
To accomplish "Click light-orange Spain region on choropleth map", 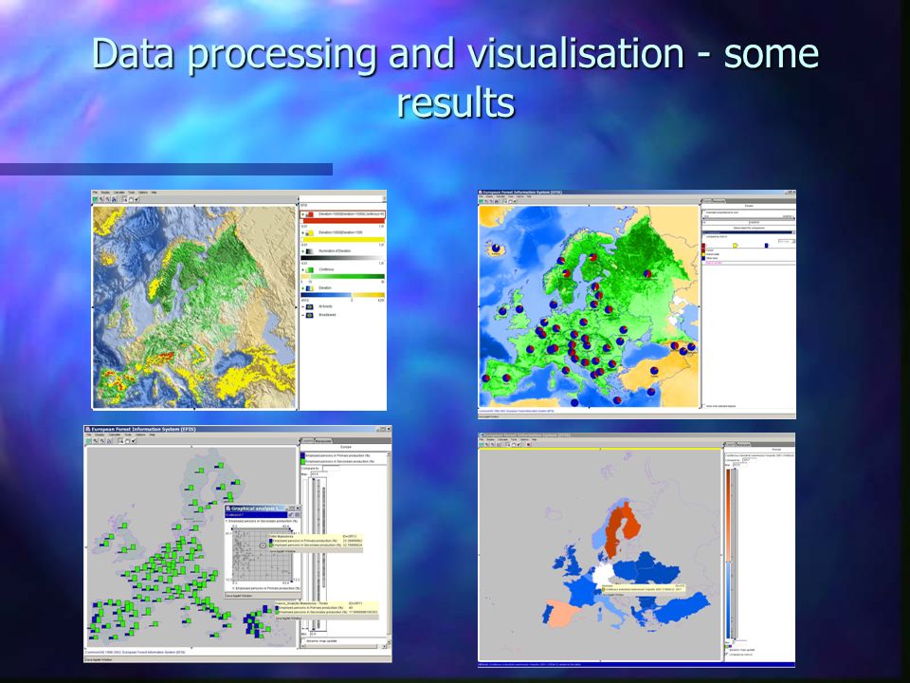I will pyautogui.click(x=563, y=615).
